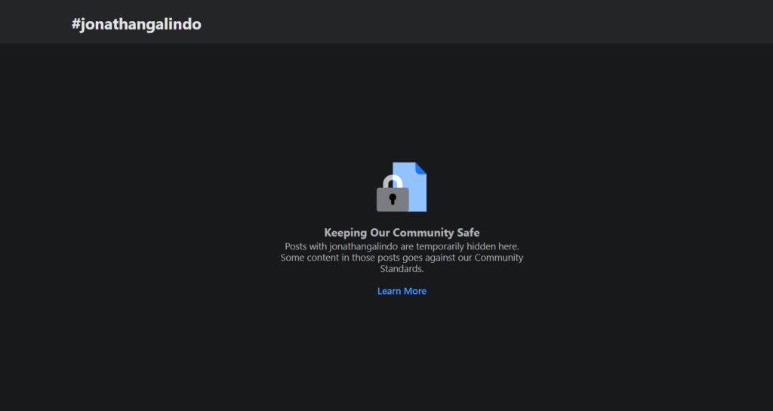Click the folded corner of the blue page
This screenshot has height=411, width=773.
pos(421,168)
